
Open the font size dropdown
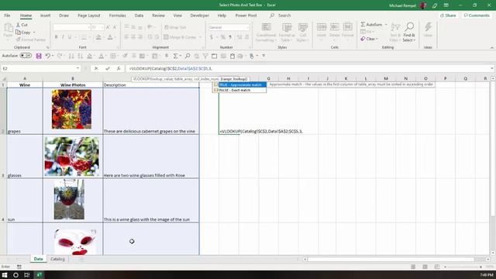[102, 28]
